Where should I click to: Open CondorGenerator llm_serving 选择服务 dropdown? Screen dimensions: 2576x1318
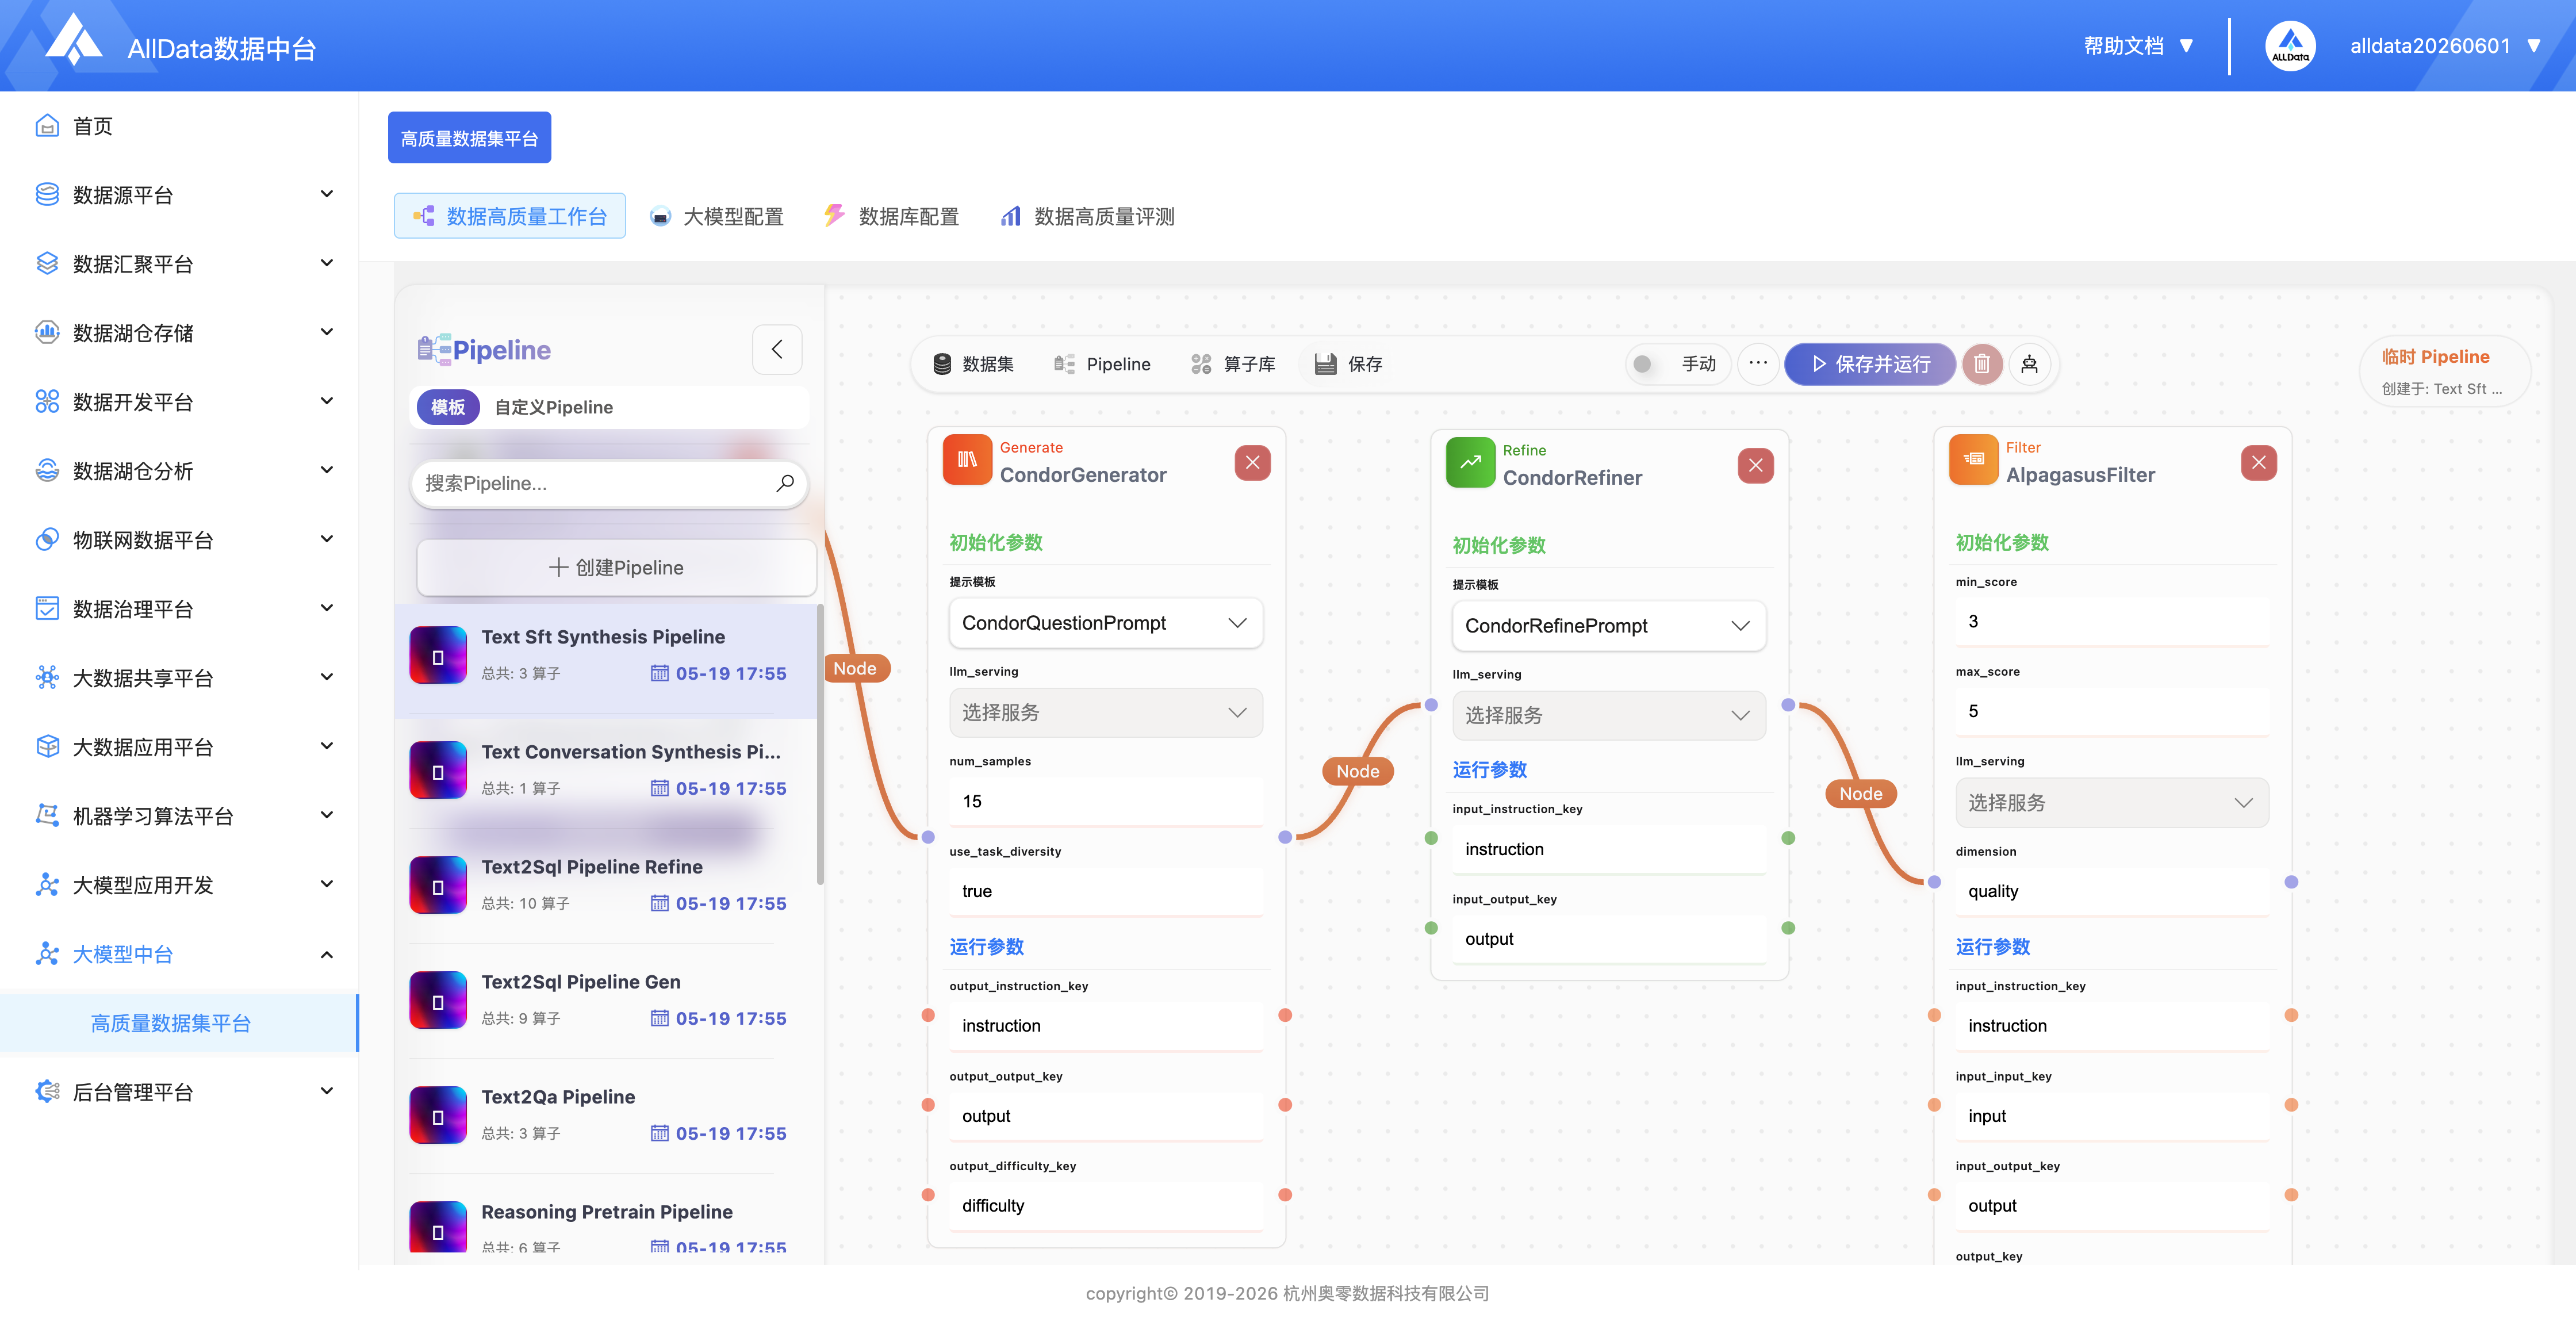click(1105, 713)
